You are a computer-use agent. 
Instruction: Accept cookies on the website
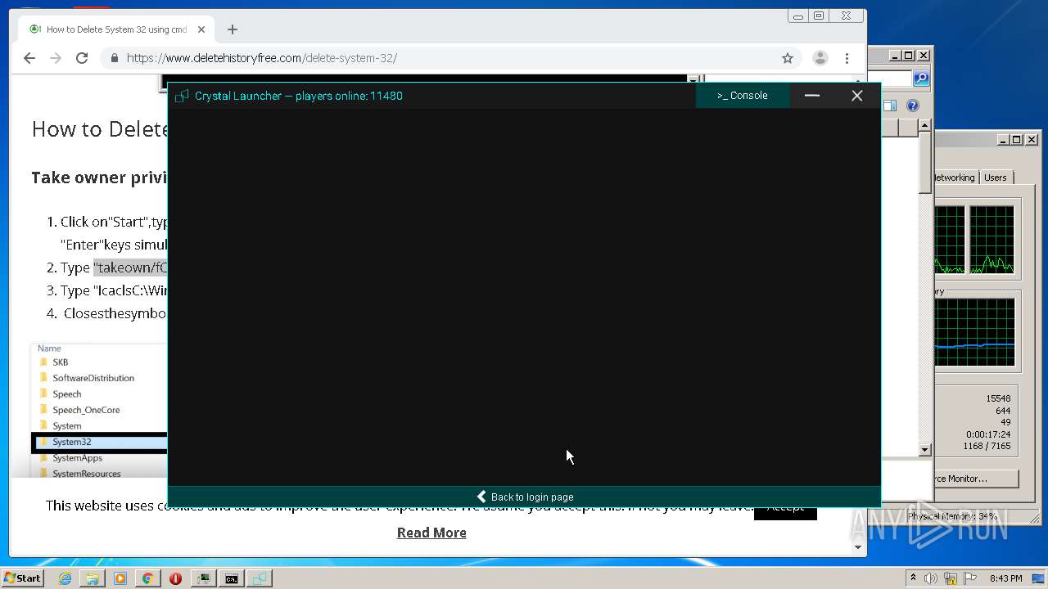785,507
